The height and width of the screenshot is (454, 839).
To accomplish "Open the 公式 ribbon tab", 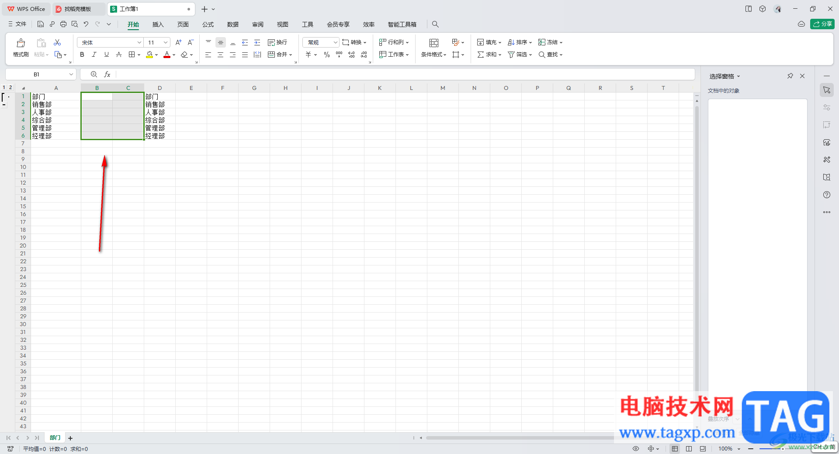I will pyautogui.click(x=208, y=24).
